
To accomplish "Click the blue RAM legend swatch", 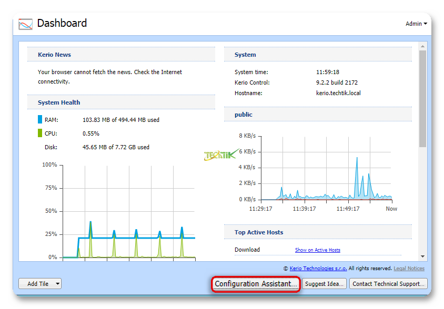I will (40, 120).
